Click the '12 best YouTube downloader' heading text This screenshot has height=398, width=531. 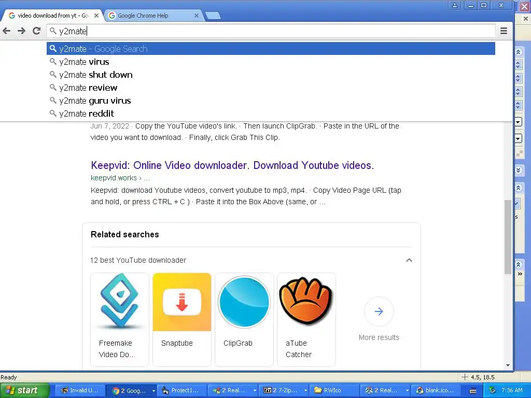point(138,260)
